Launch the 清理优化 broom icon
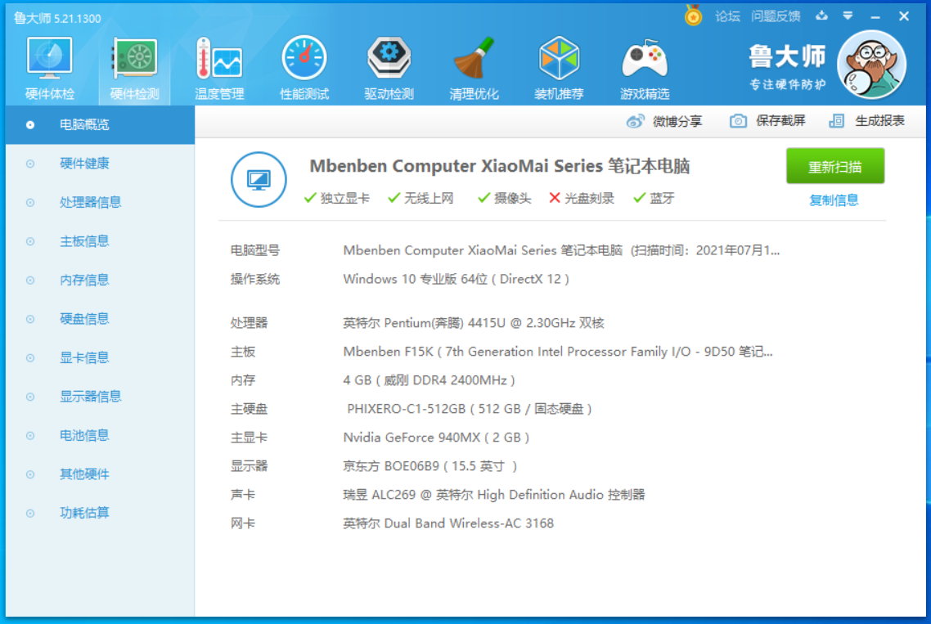The height and width of the screenshot is (624, 931). tap(474, 58)
